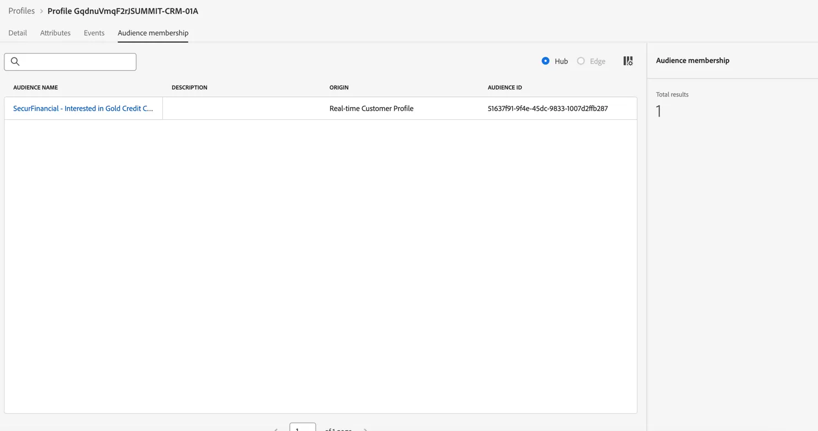Select the Edge radio button

(581, 61)
